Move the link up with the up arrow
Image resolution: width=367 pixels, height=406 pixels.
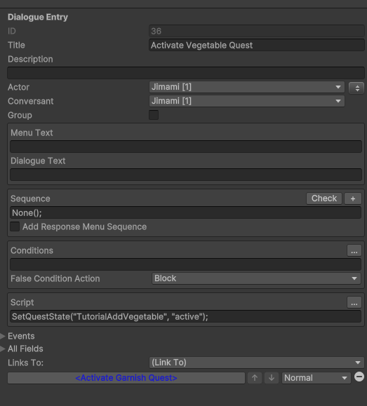tap(255, 378)
